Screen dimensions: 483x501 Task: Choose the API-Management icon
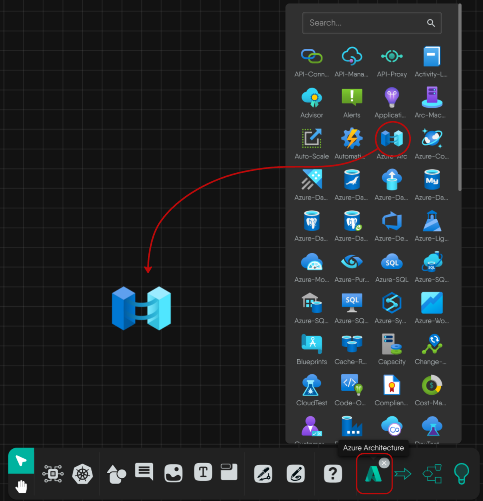[x=352, y=57]
